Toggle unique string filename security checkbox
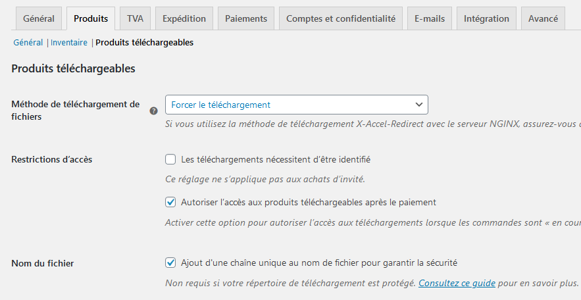 170,263
